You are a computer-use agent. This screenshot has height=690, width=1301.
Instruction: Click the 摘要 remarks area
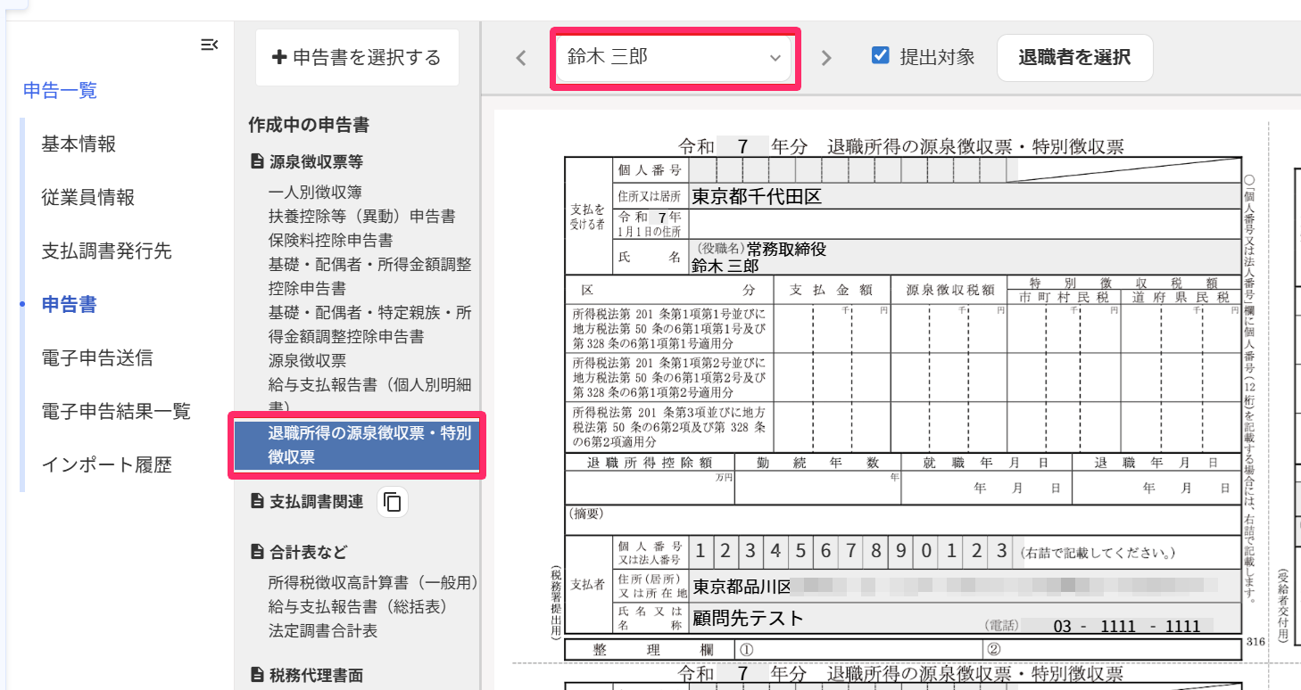902,520
